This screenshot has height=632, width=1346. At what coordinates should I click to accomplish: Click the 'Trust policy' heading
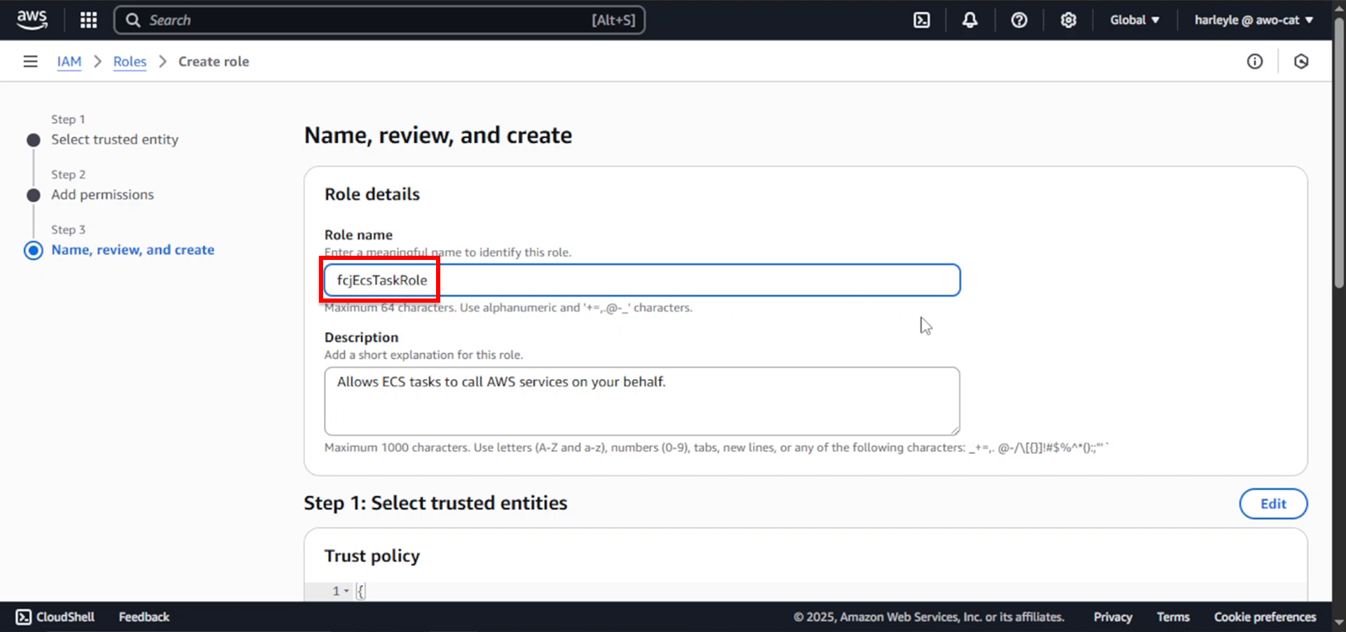tap(372, 556)
